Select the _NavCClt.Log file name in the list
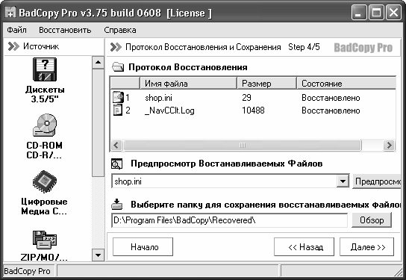The height and width of the screenshot is (280, 406). click(169, 111)
